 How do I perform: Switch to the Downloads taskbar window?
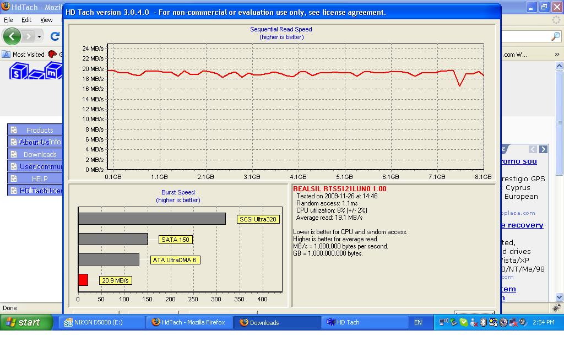277,322
